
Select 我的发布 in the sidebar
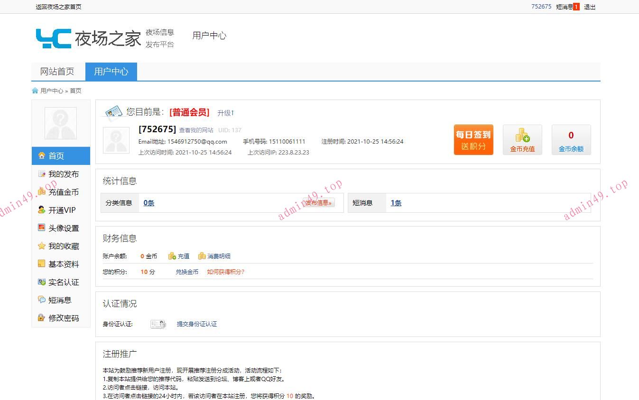coord(63,174)
